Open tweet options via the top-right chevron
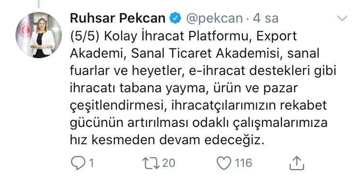This screenshot has width=362, height=176. click(342, 18)
